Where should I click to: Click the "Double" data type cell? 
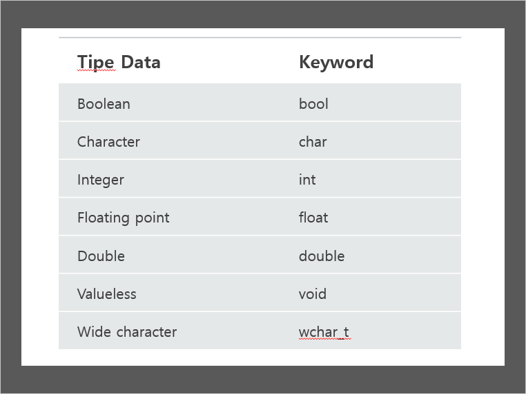101,256
